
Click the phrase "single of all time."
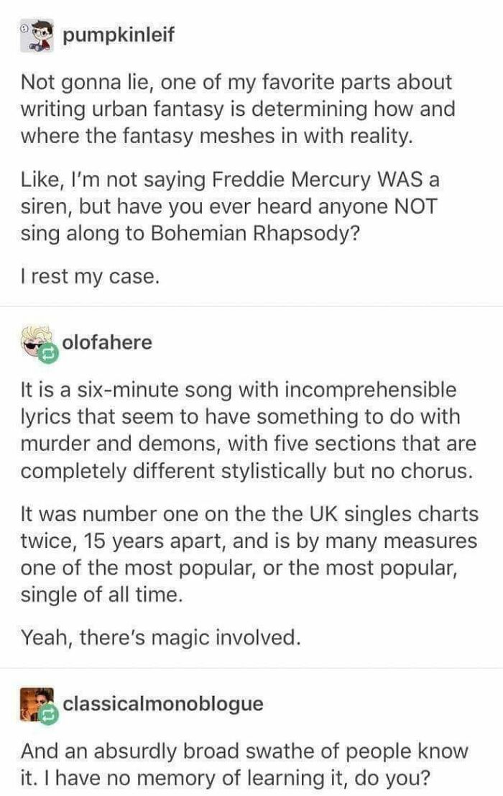tap(101, 595)
